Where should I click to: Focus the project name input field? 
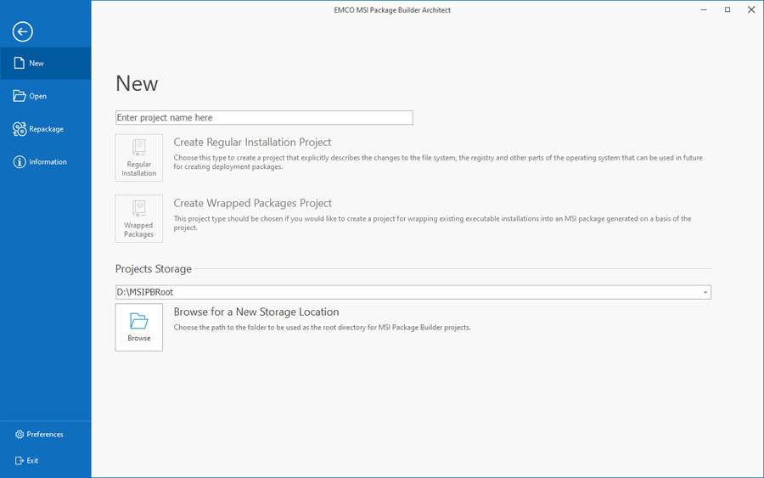[264, 117]
